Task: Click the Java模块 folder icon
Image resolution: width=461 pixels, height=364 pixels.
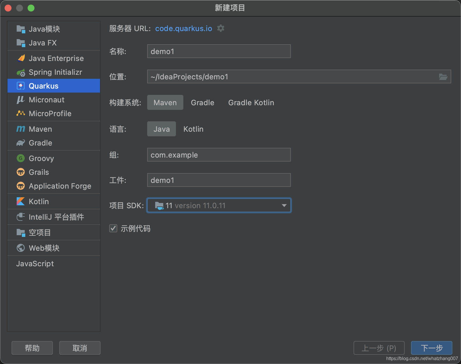Action: (21, 29)
